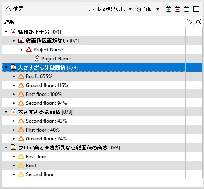Expand the yellow First floor result
Screen dimensions: 204x189
click(x=13, y=157)
